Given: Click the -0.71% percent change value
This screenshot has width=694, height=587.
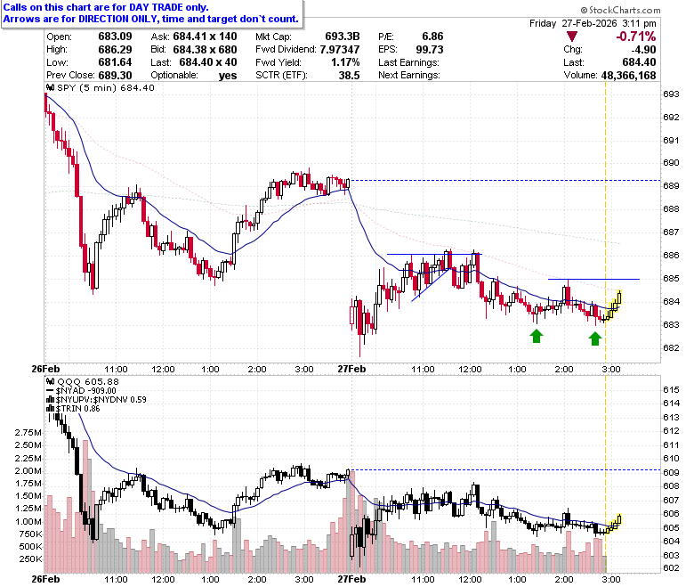Looking at the screenshot, I should pyautogui.click(x=635, y=37).
